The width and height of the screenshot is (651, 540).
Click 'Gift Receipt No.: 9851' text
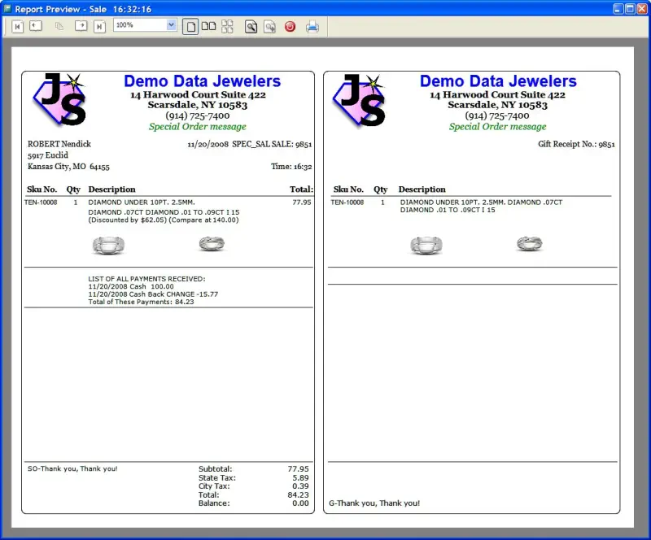[576, 144]
